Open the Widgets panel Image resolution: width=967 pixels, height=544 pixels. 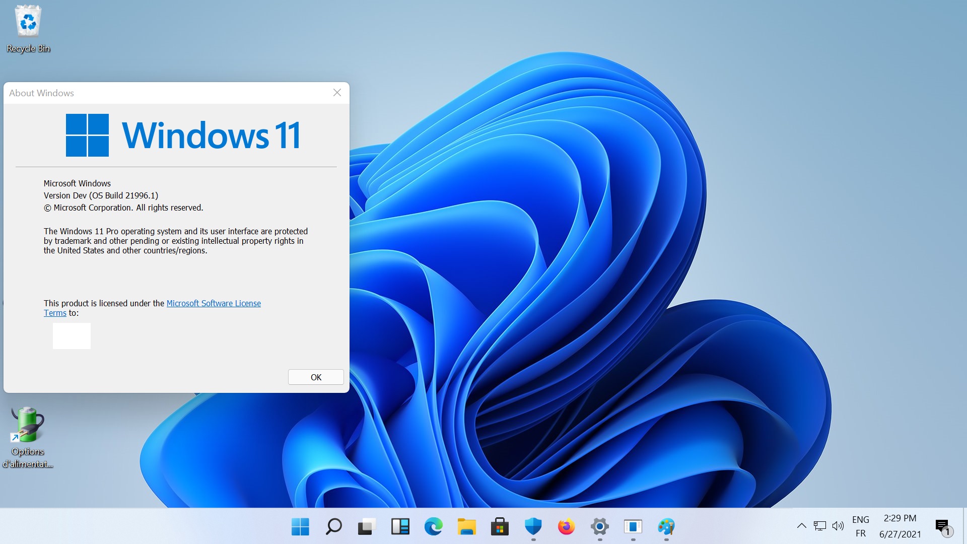[400, 527]
